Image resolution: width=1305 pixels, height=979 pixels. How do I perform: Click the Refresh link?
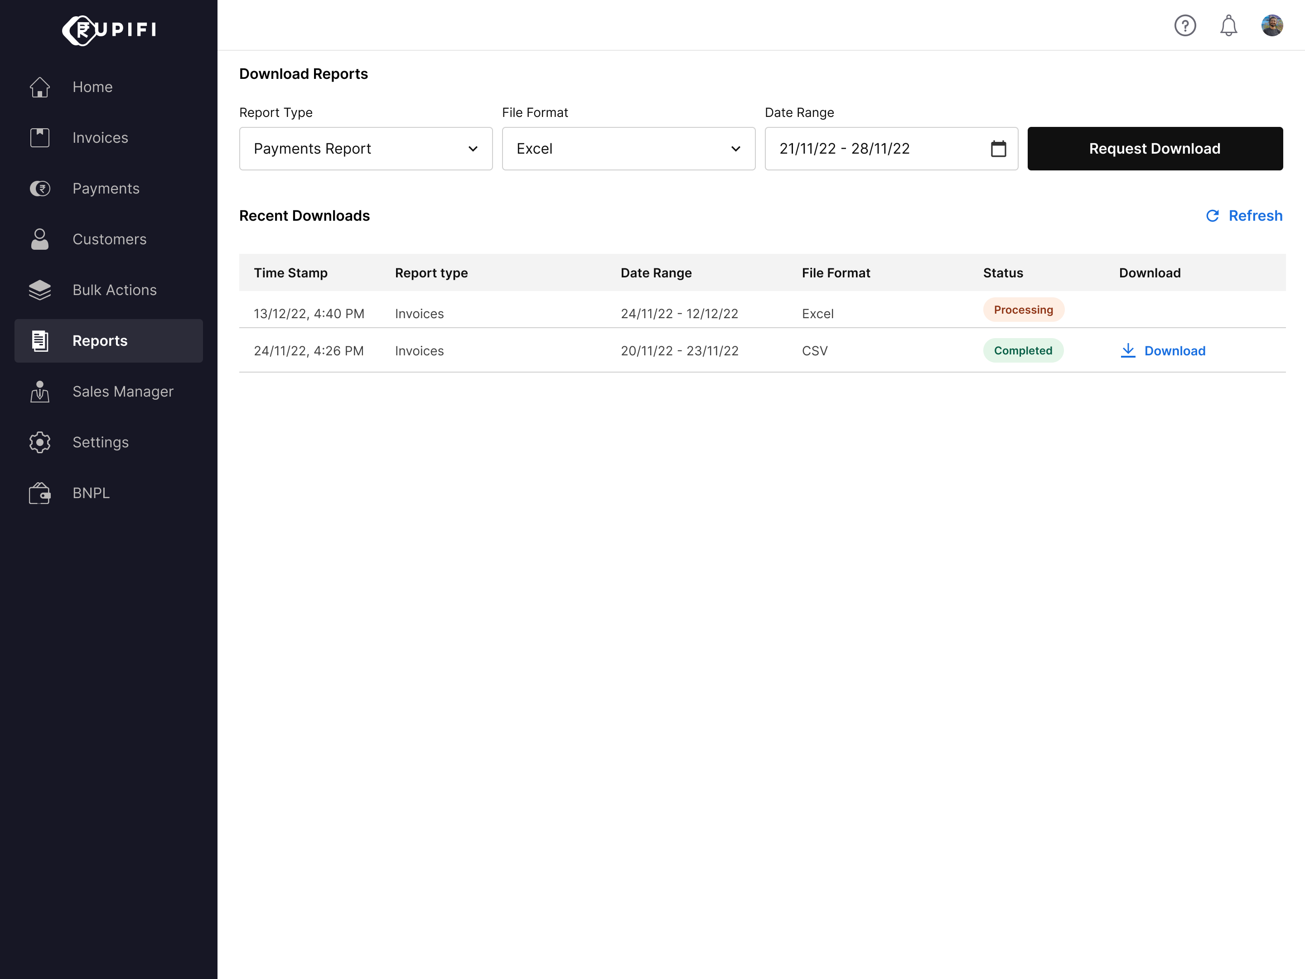point(1244,216)
